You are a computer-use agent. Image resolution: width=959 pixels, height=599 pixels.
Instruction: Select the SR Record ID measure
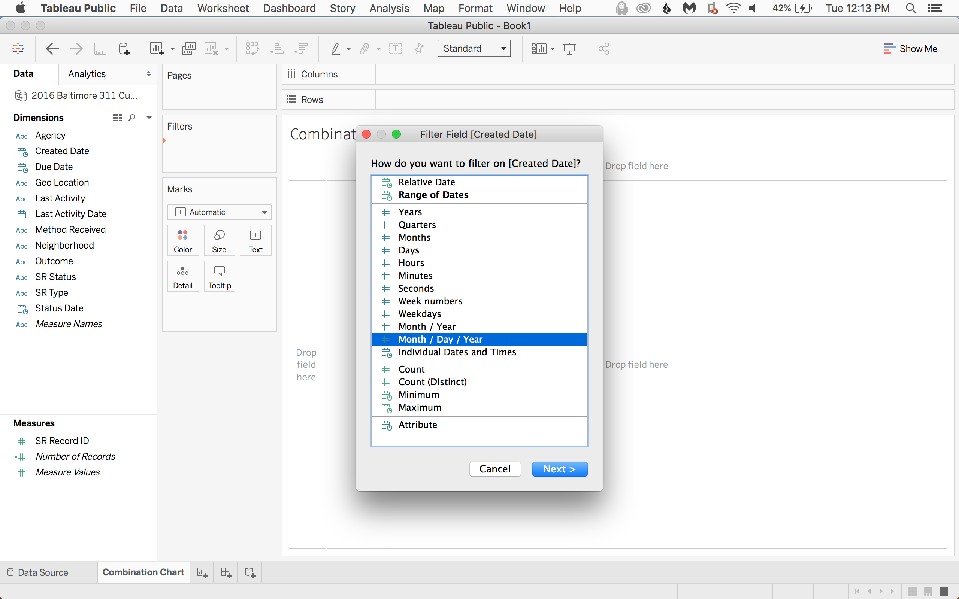(x=62, y=441)
